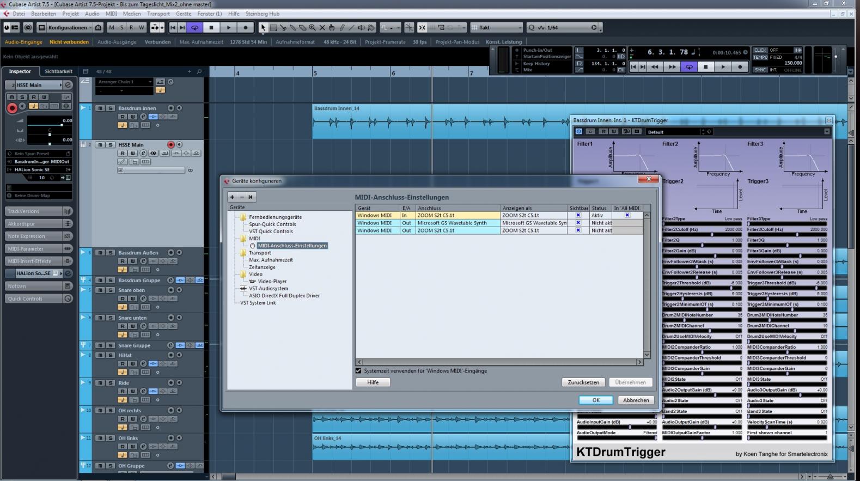Toggle Systemzeit verwenden für Windows MIDI-Eingänge checkbox
The image size is (860, 481).
(x=358, y=371)
